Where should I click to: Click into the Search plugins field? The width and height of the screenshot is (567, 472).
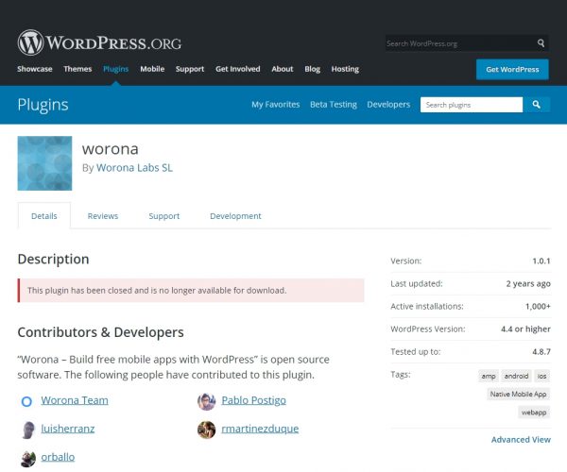(x=471, y=105)
